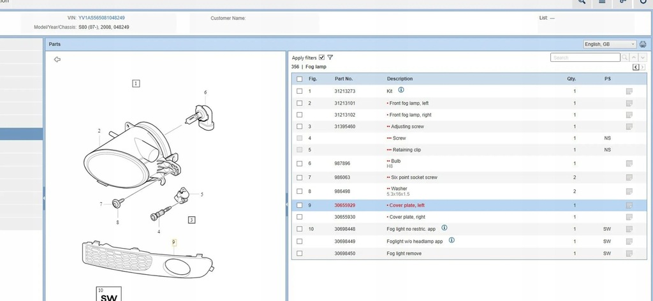The width and height of the screenshot is (653, 301).
Task: Tick checkbox for Kit 31213273
Action: tap(300, 91)
